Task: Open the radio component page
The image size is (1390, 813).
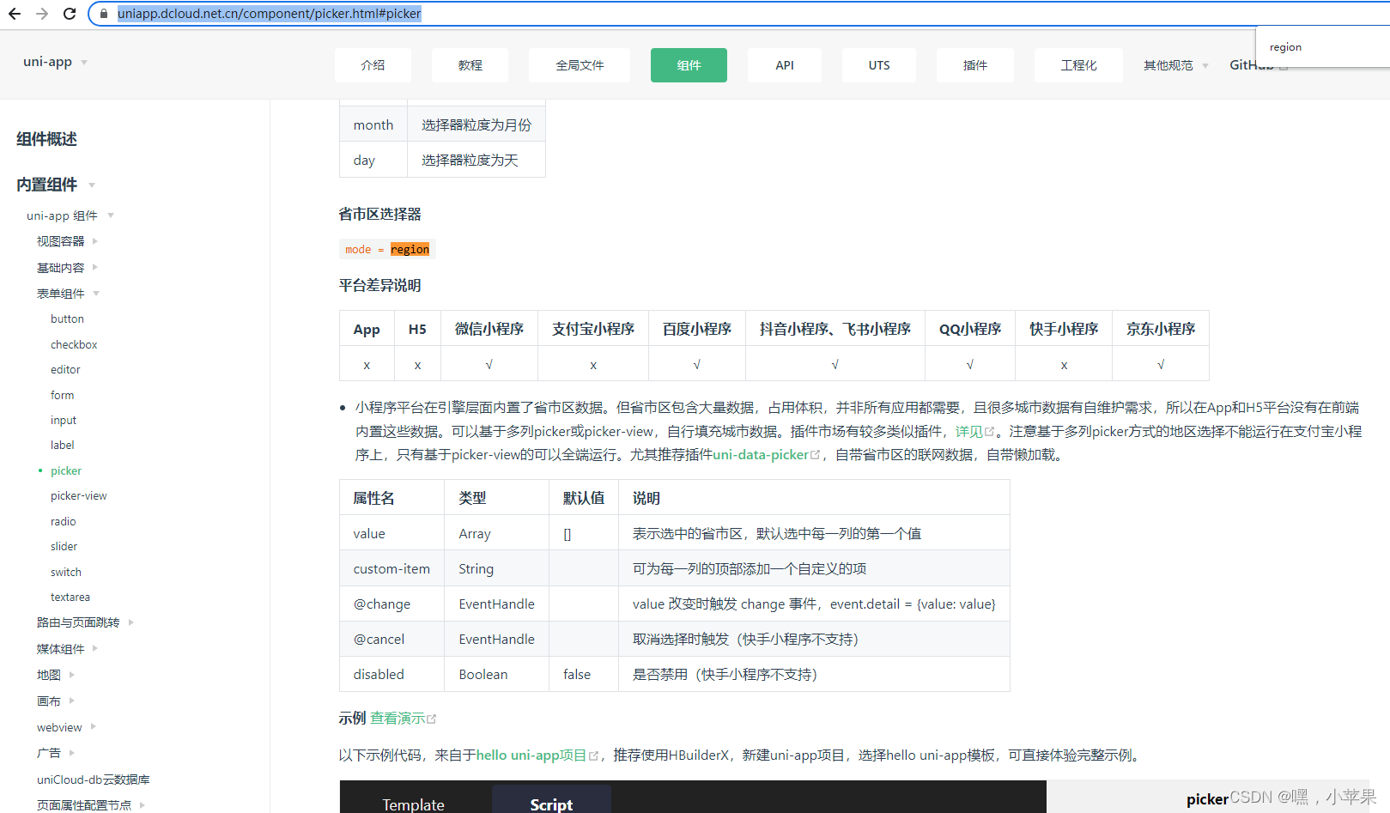Action: (63, 521)
